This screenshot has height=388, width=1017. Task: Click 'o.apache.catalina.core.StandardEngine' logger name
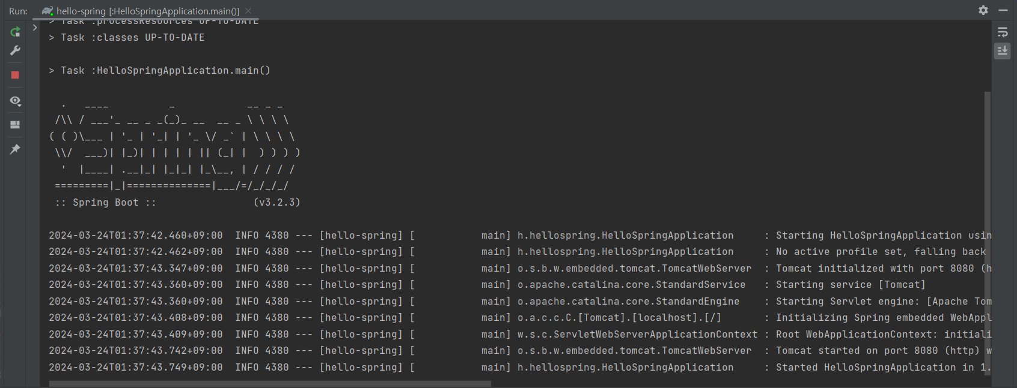click(x=628, y=302)
